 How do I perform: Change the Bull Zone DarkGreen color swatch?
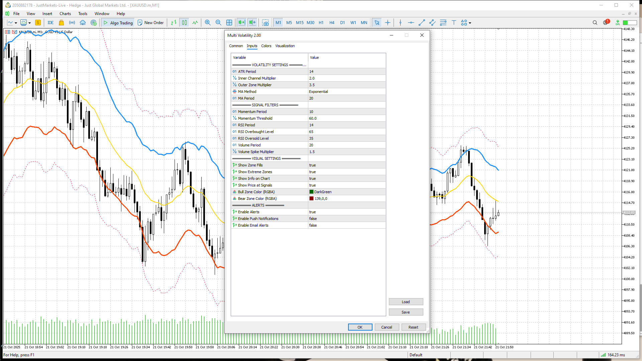click(311, 192)
